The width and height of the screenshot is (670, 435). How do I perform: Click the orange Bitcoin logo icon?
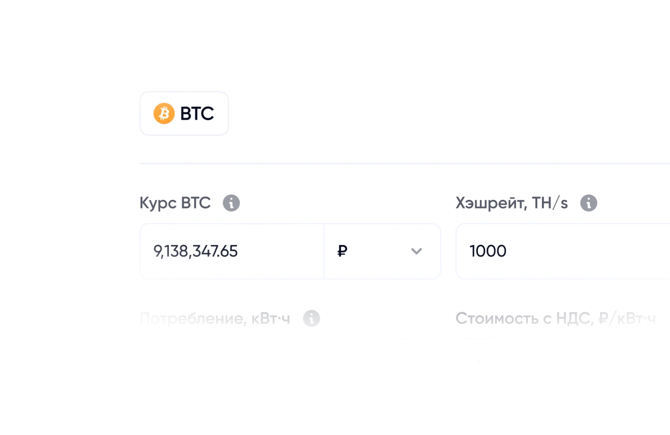click(x=164, y=113)
